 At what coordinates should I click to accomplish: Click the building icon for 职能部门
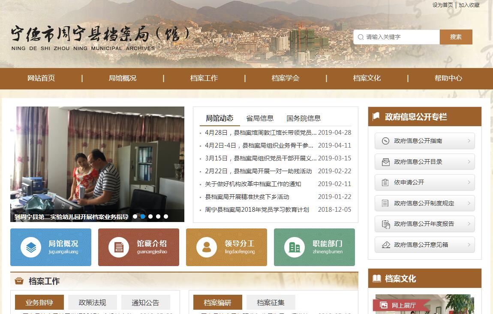click(295, 247)
